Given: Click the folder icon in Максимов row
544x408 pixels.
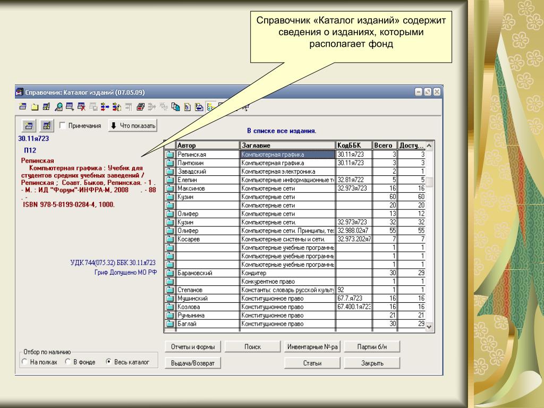Looking at the screenshot, I should [169, 189].
